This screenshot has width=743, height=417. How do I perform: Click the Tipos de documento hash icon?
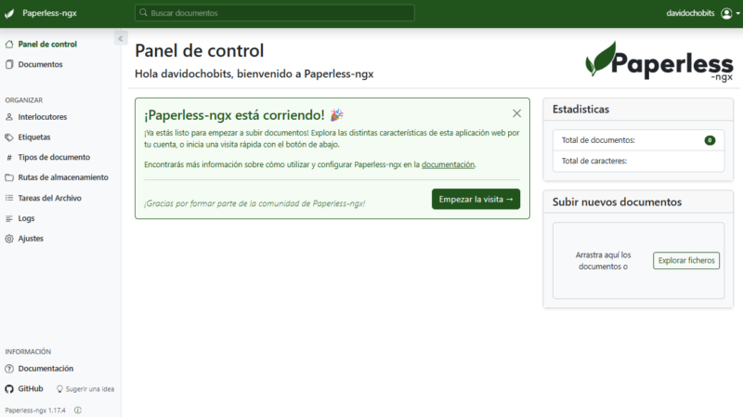click(x=9, y=158)
